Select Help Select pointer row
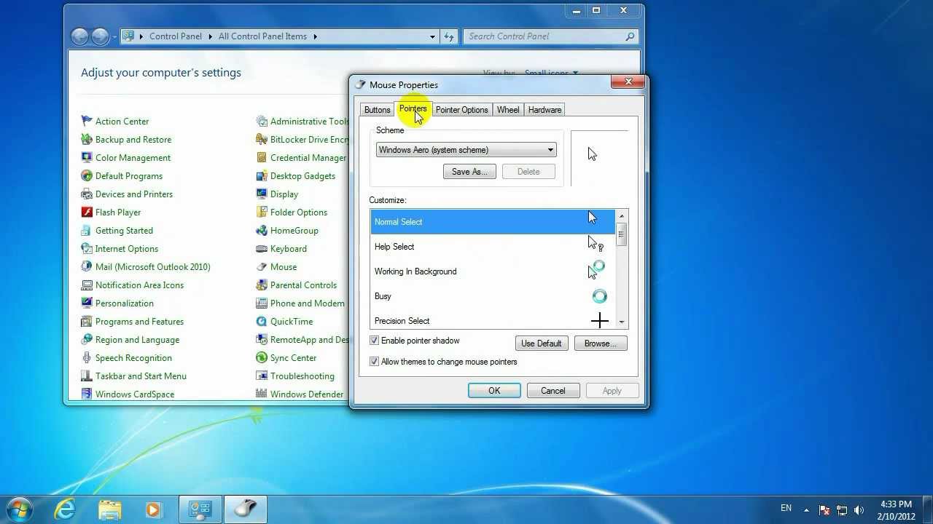Viewport: 933px width, 524px height. [x=493, y=247]
